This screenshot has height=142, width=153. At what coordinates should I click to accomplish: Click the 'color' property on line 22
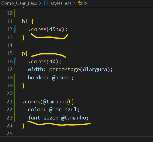click(36, 110)
